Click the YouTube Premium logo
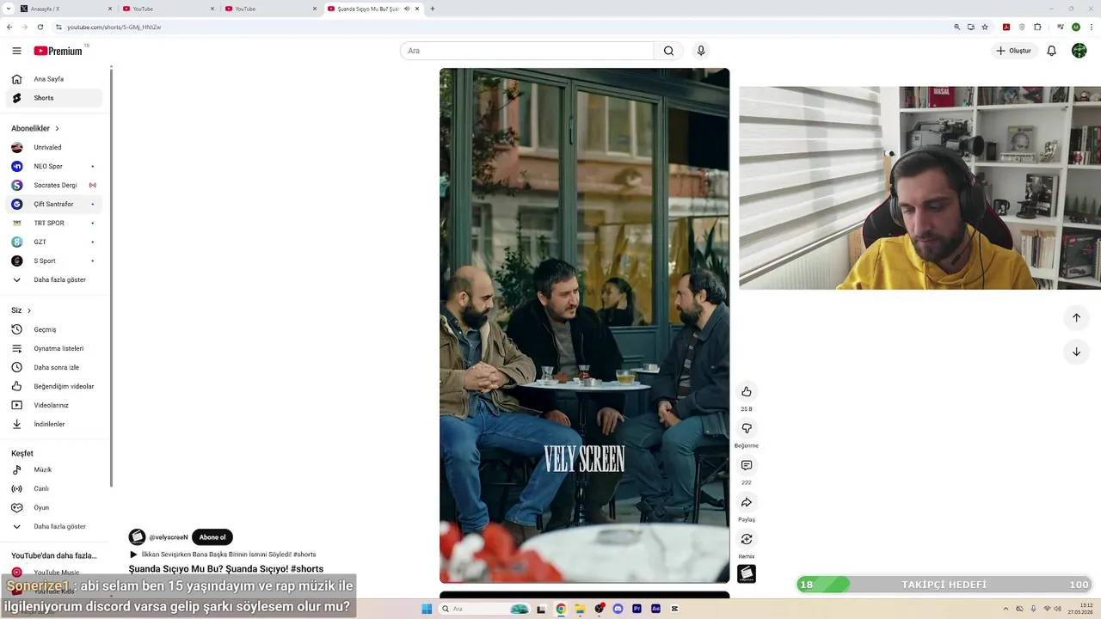 [58, 51]
